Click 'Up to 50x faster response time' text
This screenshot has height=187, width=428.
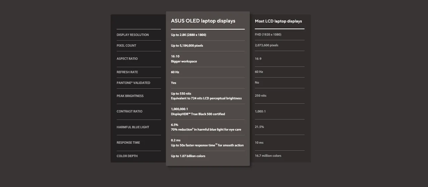(207, 145)
